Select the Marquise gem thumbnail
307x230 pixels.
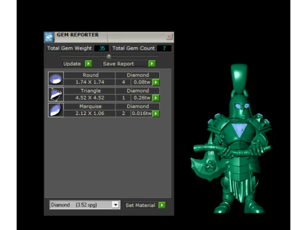pos(56,110)
